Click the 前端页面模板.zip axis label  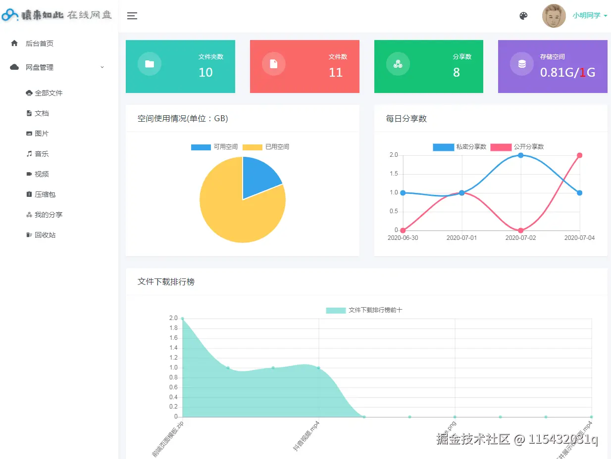coord(167,439)
